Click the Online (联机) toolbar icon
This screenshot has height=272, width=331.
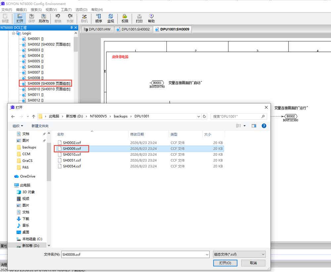pyautogui.click(x=84, y=18)
